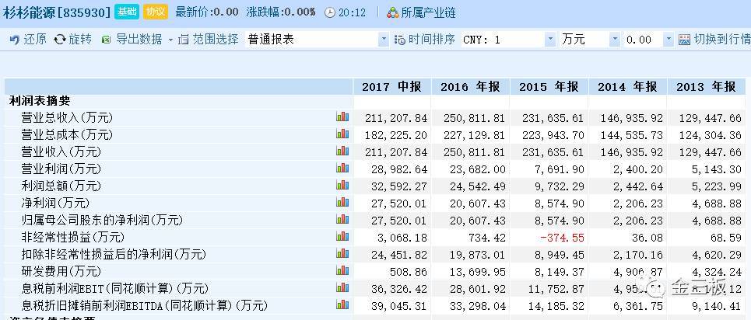Screen dimensions: 751x320
Task: Open the 0.00 decimal format dropdown
Action: (669, 40)
